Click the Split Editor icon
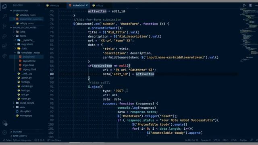Screen dimensions: 258x145 [250, 5]
